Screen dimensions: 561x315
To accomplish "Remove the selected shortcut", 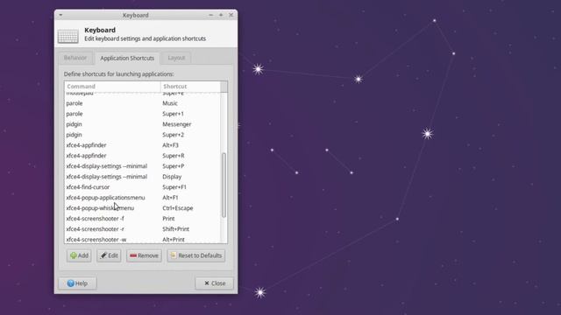I will point(144,255).
